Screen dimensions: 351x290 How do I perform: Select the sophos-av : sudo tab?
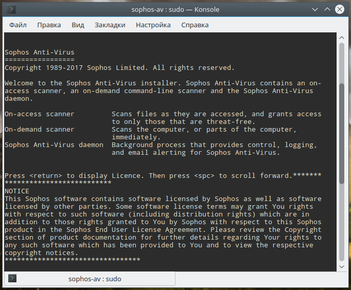(90, 279)
